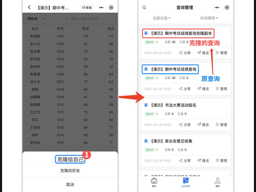Click student number 1008 cell
This screenshot has width=256, height=192.
coord(60,90)
